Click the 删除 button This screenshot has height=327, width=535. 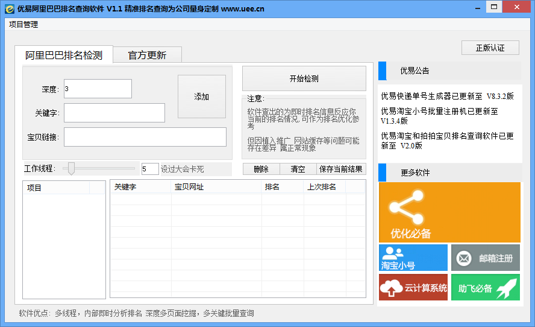(x=261, y=169)
